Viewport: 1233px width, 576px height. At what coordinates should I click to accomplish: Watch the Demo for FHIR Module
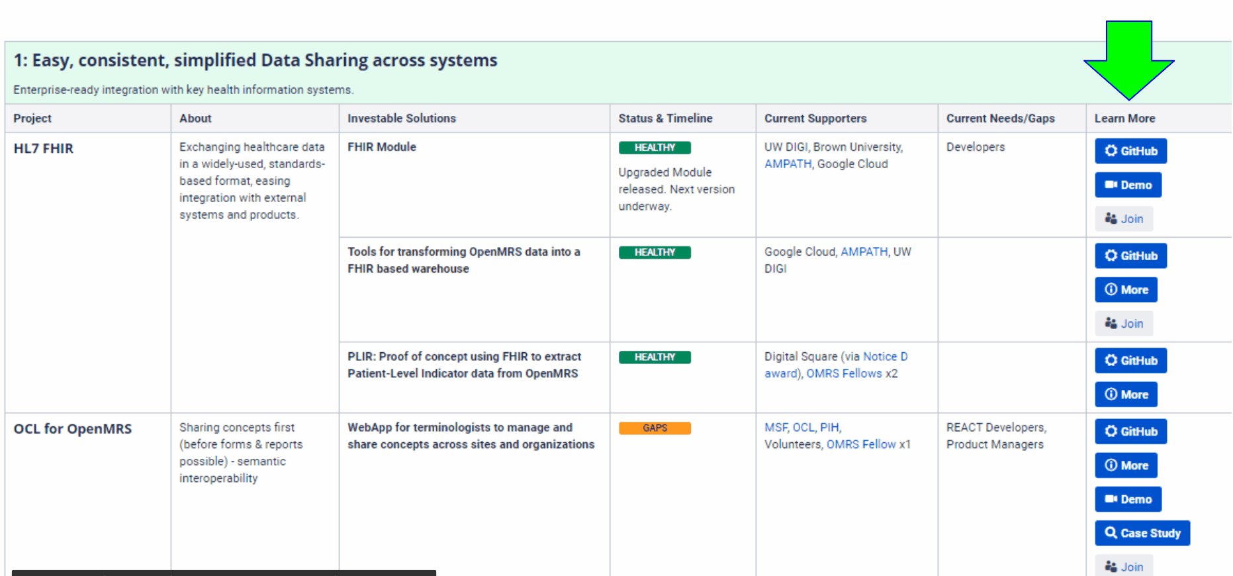[1128, 185]
